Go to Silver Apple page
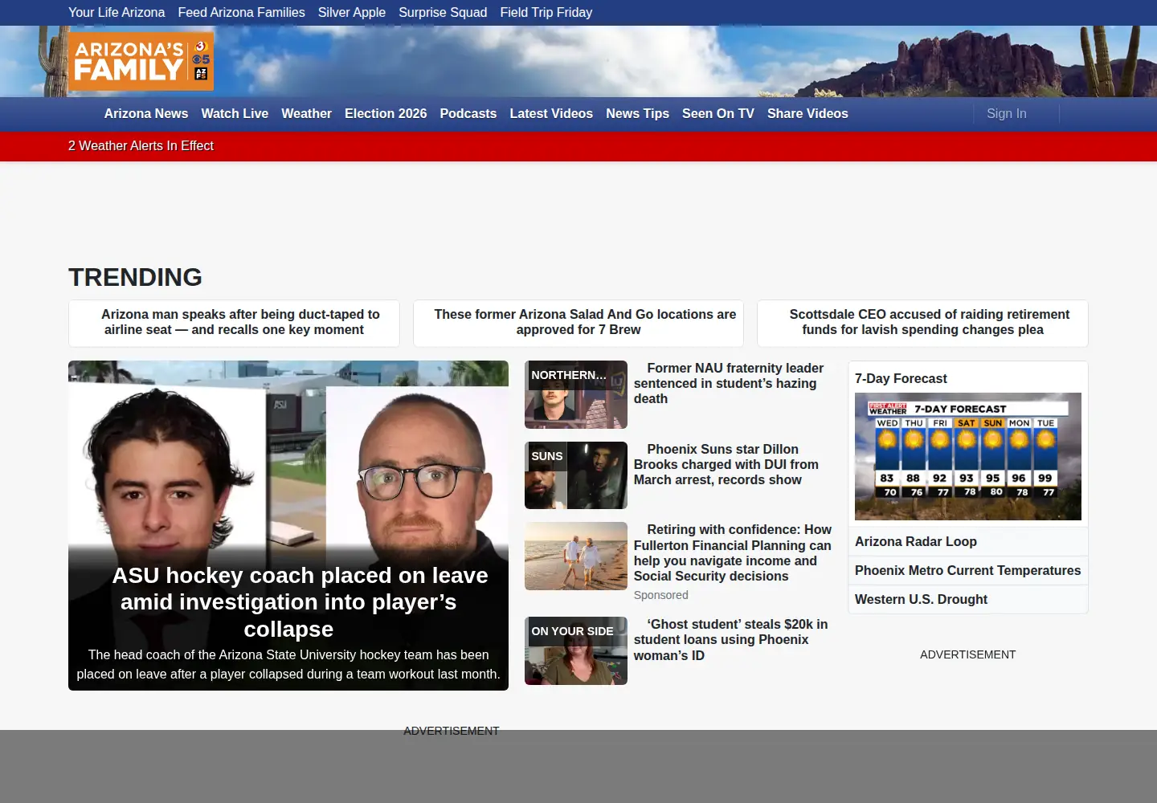Screen dimensions: 1157x803 point(352,13)
